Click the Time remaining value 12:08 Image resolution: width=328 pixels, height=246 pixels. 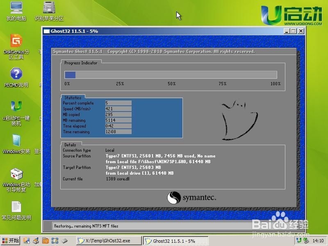click(x=118, y=132)
